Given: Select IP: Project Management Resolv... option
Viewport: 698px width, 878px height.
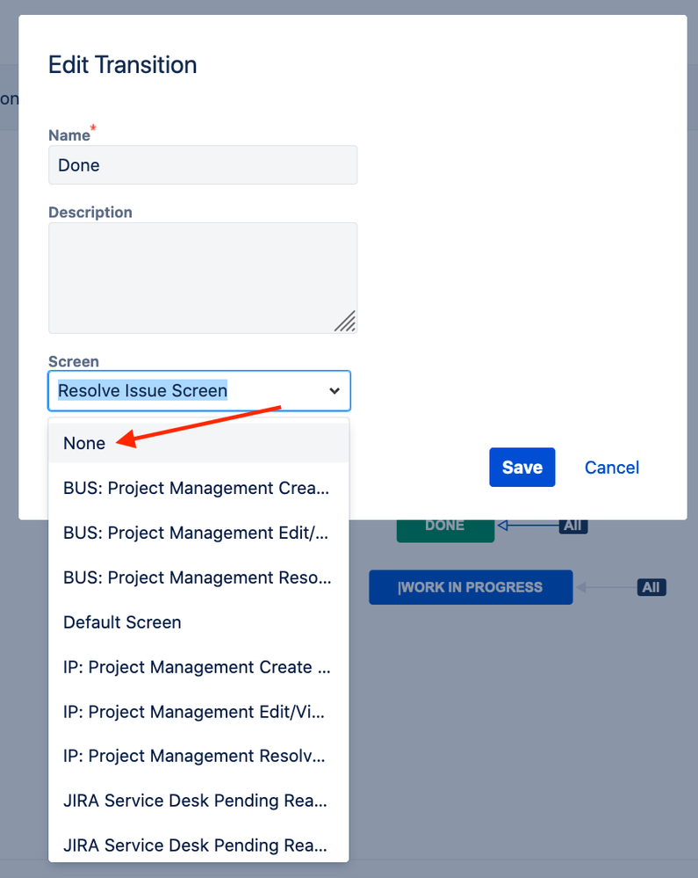Looking at the screenshot, I should click(198, 756).
